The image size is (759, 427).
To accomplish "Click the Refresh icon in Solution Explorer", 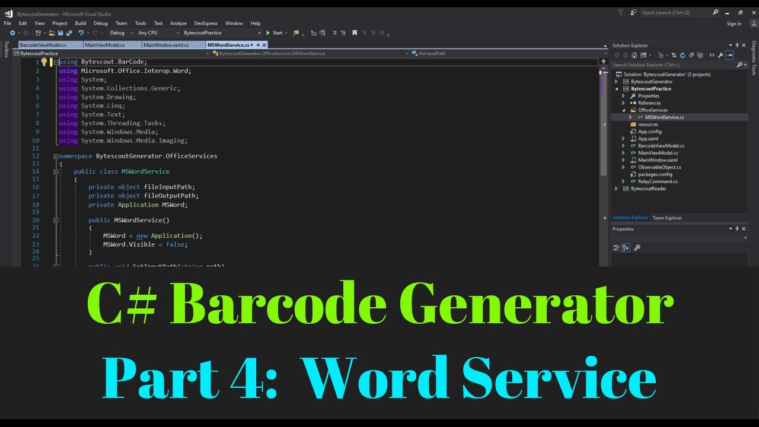I will (x=683, y=55).
